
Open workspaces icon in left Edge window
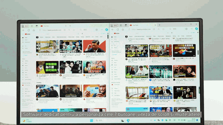[32, 26]
